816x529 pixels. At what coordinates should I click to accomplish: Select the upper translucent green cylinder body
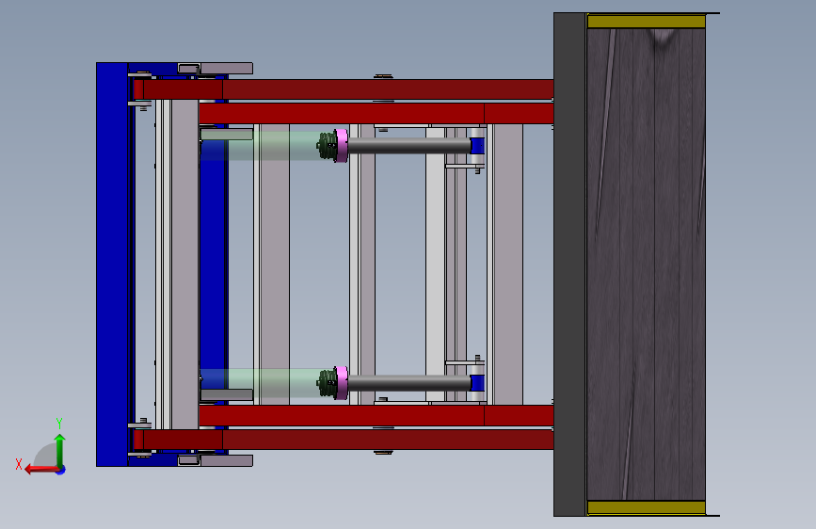coord(260,146)
